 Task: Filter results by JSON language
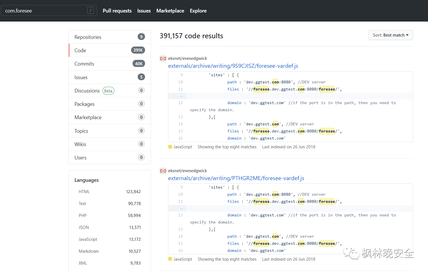110,227
